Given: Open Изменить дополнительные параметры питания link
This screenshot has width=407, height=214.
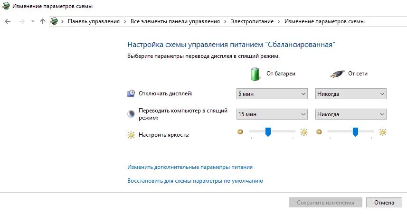Looking at the screenshot, I should click(190, 167).
